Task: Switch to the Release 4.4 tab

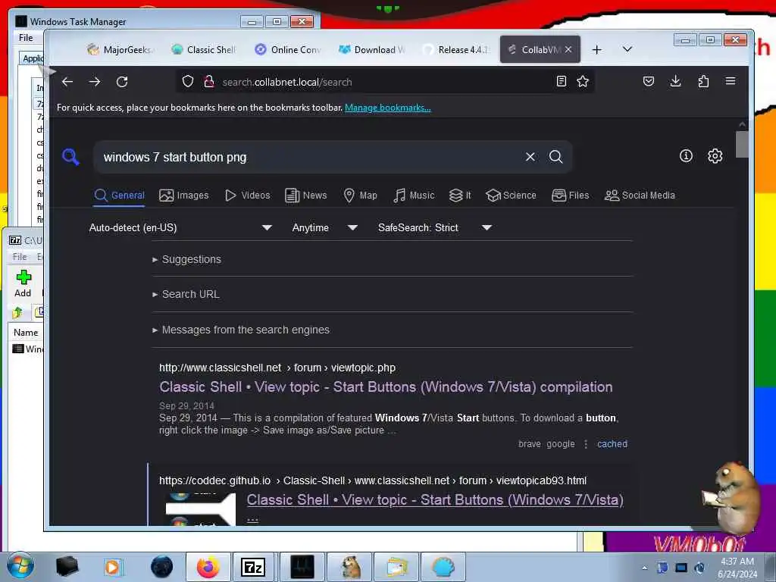Action: [x=456, y=49]
